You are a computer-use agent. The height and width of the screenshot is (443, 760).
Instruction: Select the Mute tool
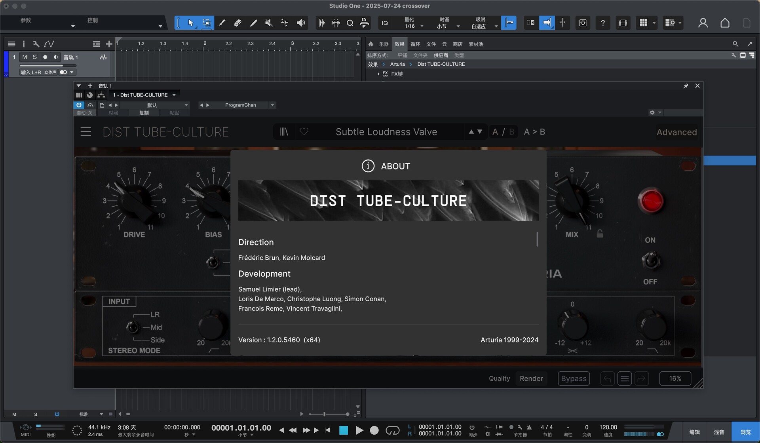[269, 23]
